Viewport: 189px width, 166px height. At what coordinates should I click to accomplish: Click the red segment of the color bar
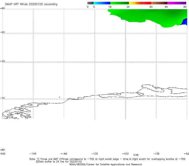[147, 3]
